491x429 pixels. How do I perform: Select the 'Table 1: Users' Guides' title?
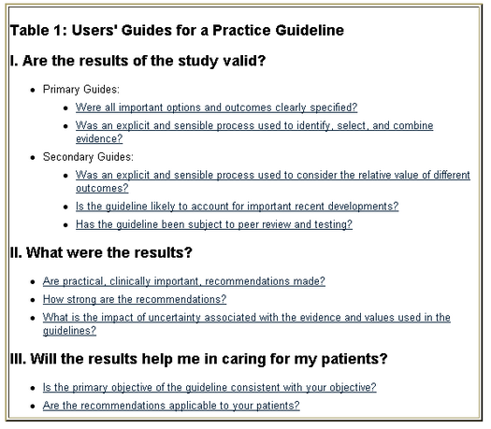click(x=177, y=30)
